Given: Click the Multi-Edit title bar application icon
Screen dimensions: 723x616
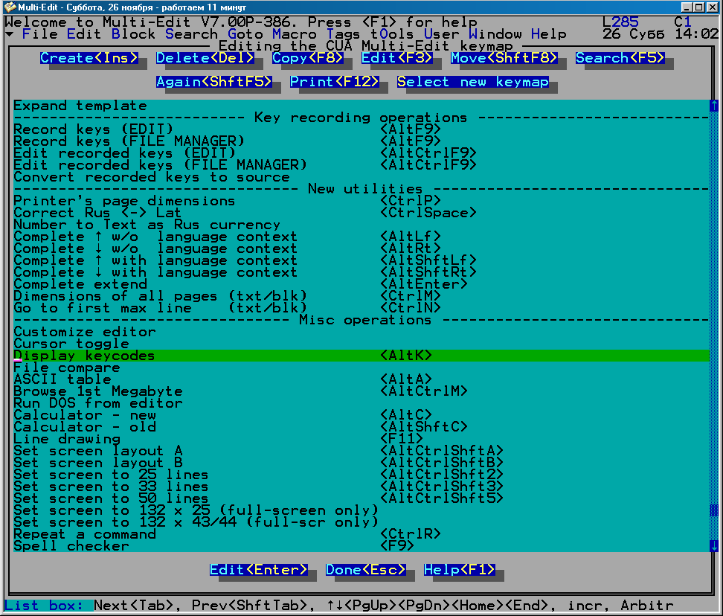Looking at the screenshot, I should click(x=10, y=7).
